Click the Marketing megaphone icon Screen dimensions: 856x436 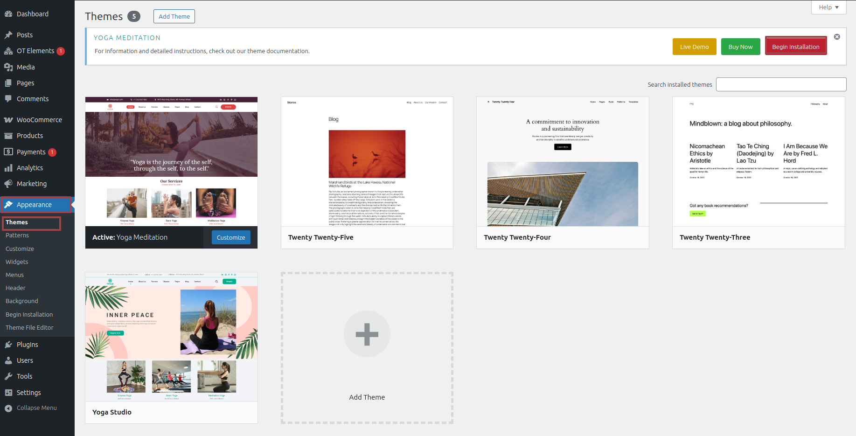pos(8,184)
